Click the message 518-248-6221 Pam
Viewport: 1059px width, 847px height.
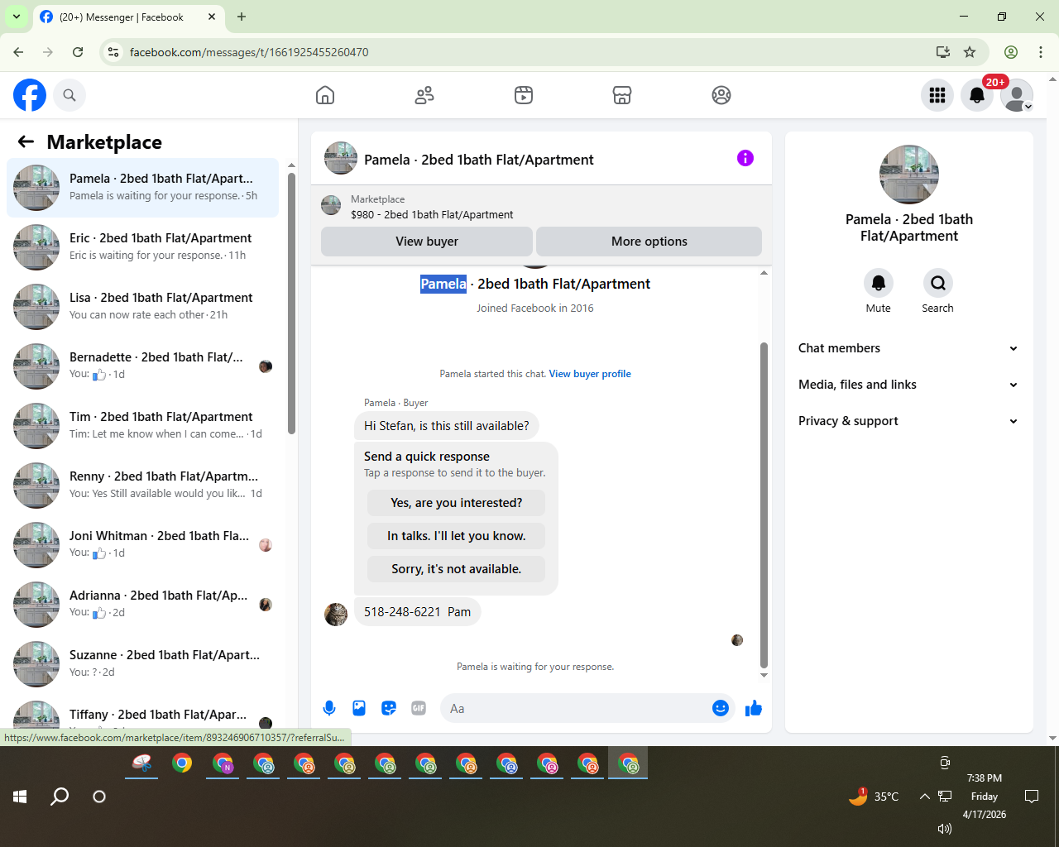pos(418,612)
